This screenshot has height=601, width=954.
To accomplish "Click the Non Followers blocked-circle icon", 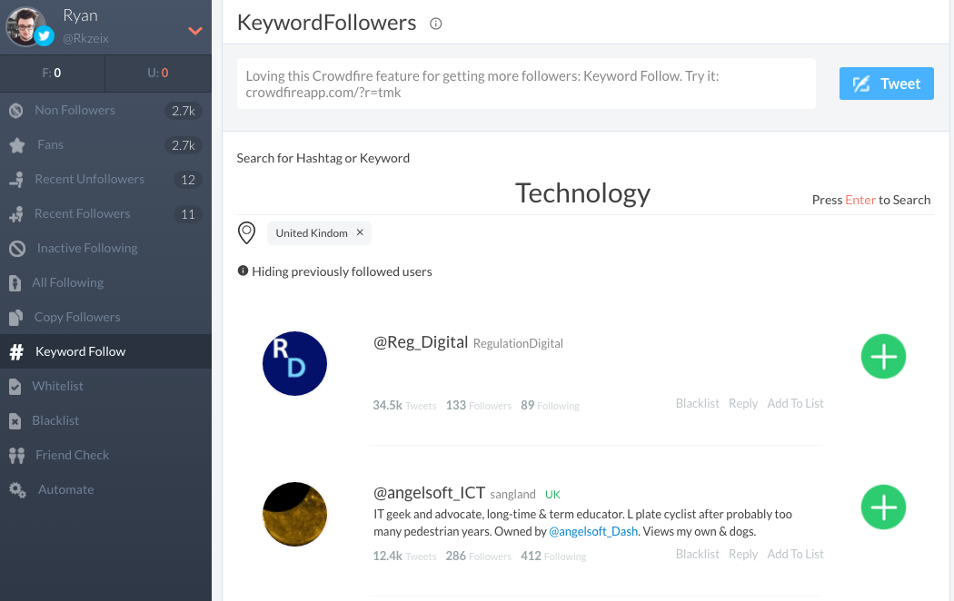I will pyautogui.click(x=16, y=111).
